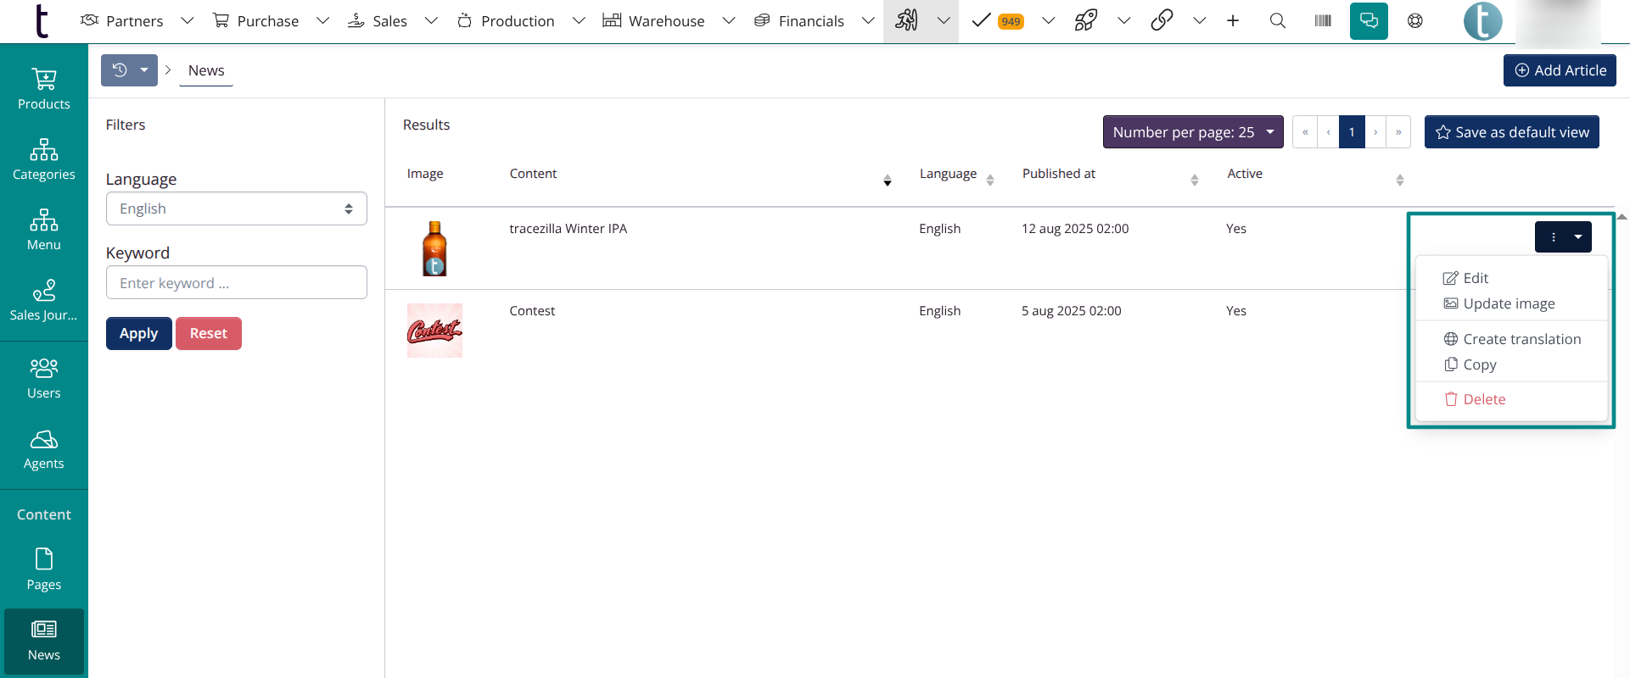
Task: Click the chain link icon in top bar
Action: (x=1162, y=20)
